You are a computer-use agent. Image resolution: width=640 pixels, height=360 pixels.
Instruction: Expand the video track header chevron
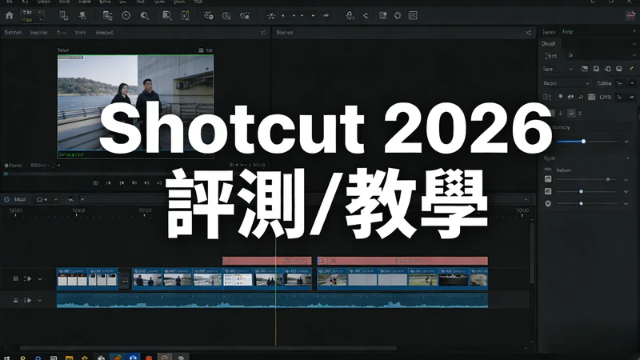click(x=40, y=278)
